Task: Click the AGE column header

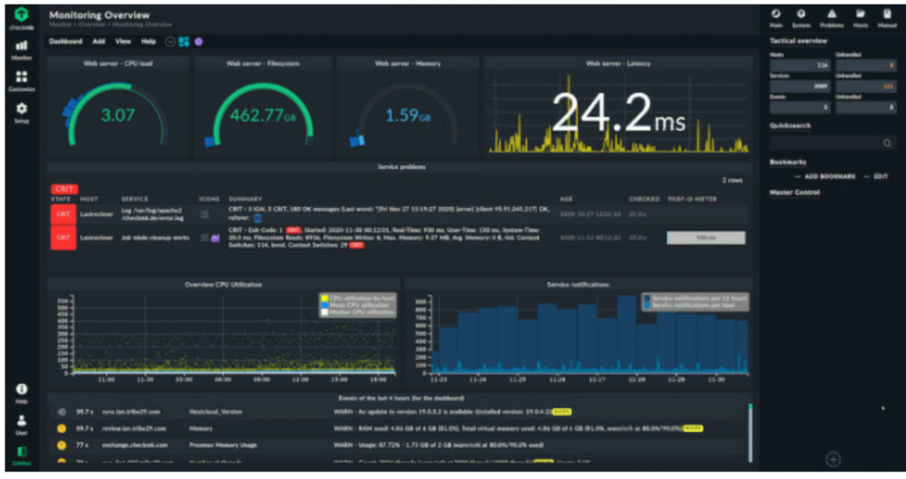Action: click(x=566, y=199)
